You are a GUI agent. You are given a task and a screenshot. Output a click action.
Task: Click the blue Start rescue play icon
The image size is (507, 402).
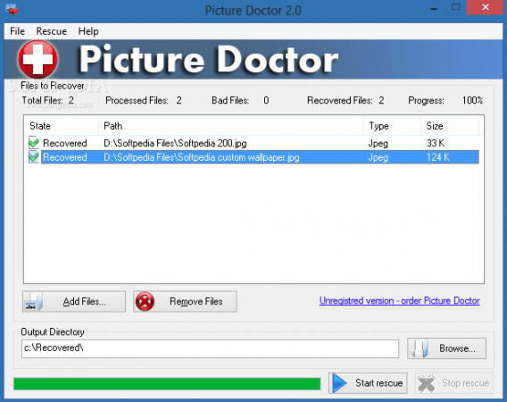pos(339,383)
